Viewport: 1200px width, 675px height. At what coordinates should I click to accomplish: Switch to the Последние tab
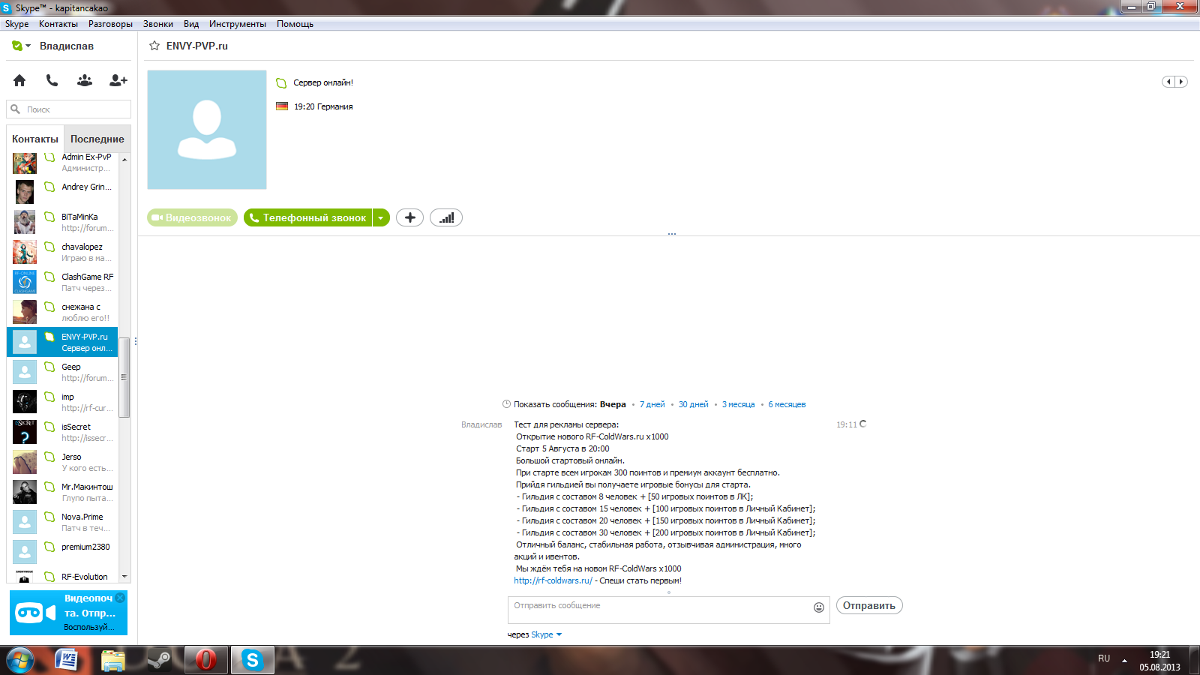click(97, 139)
